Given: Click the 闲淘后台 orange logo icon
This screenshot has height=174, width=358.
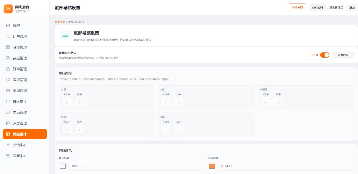Looking at the screenshot, I should coord(8,9).
